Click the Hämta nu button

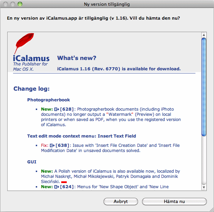pos(174,201)
